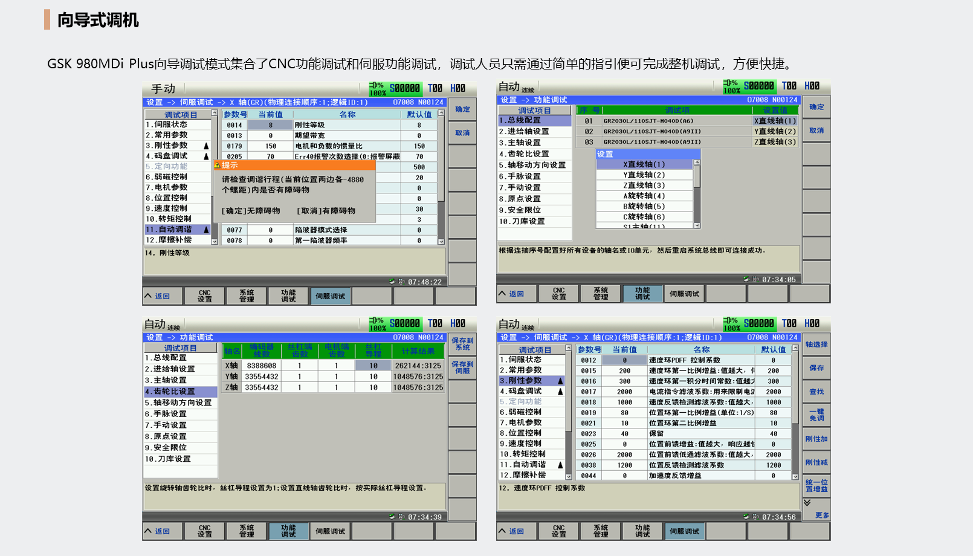Select 5.轴移动方向设置 in gear-ratio screen list
This screenshot has height=556, width=973.
179,402
